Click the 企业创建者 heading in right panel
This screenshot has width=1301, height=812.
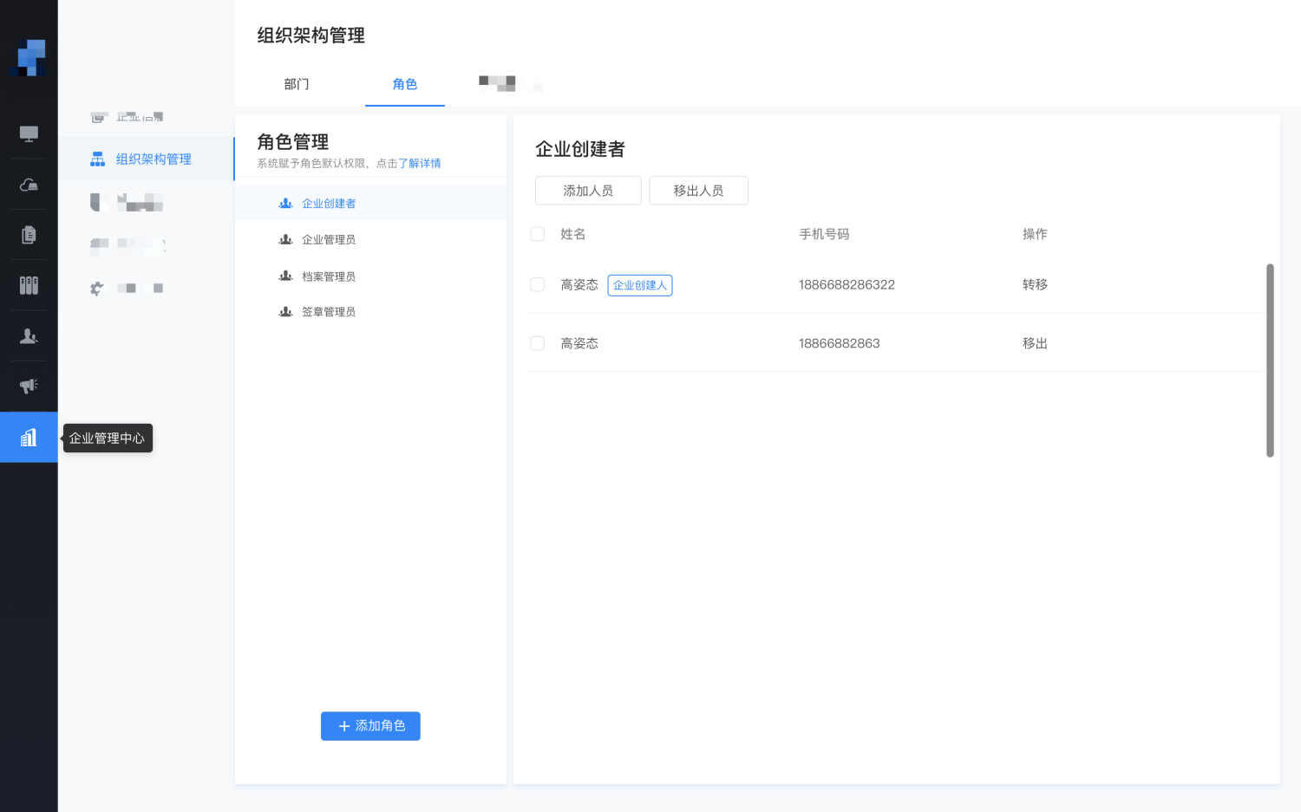tap(580, 149)
